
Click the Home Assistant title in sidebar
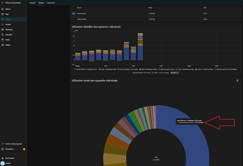[13, 2]
